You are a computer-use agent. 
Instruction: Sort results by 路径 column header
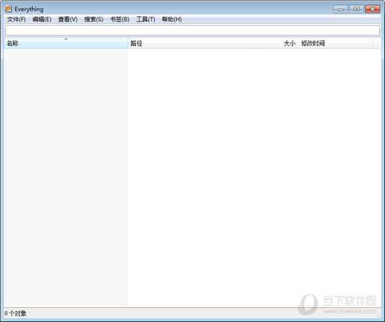[190, 43]
